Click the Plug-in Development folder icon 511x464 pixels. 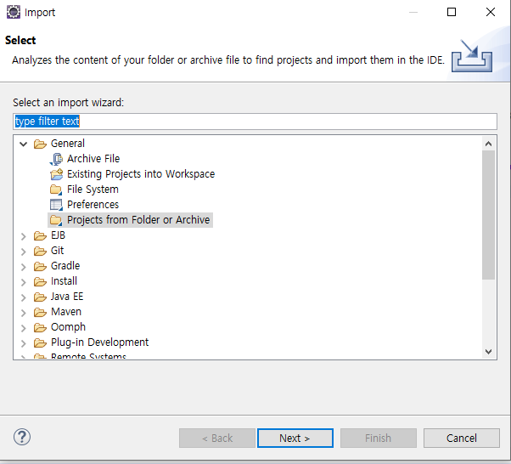pos(40,342)
